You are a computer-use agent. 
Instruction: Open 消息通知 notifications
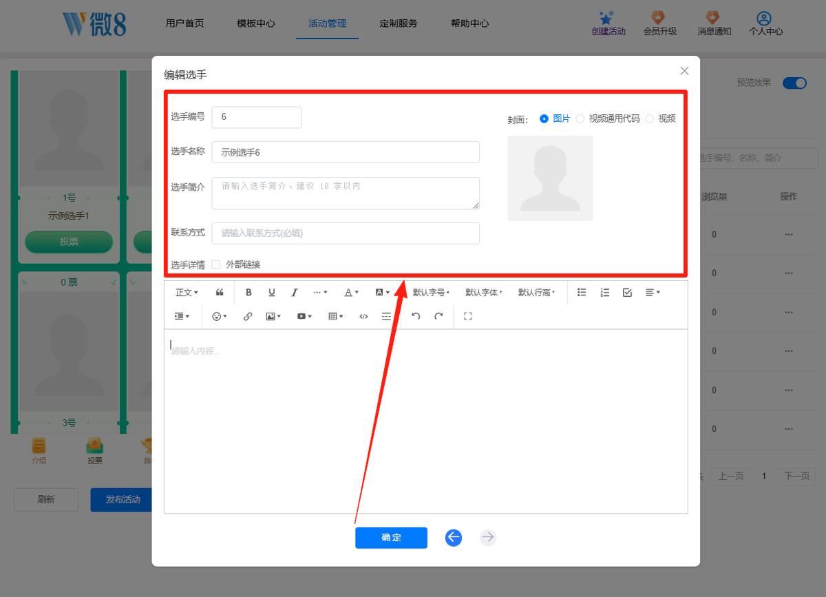click(x=714, y=24)
